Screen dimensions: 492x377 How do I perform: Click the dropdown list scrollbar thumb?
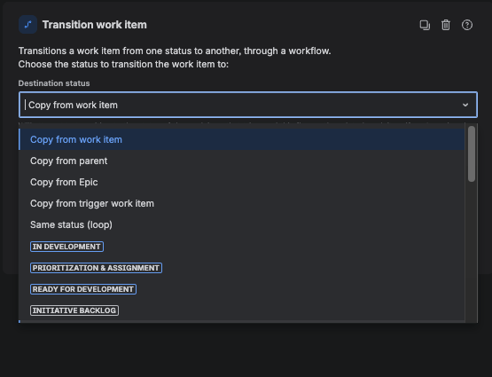[472, 153]
